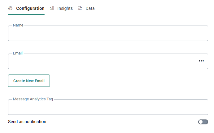
Task: Click the gear icon beside Configuration
Action: coord(10,8)
